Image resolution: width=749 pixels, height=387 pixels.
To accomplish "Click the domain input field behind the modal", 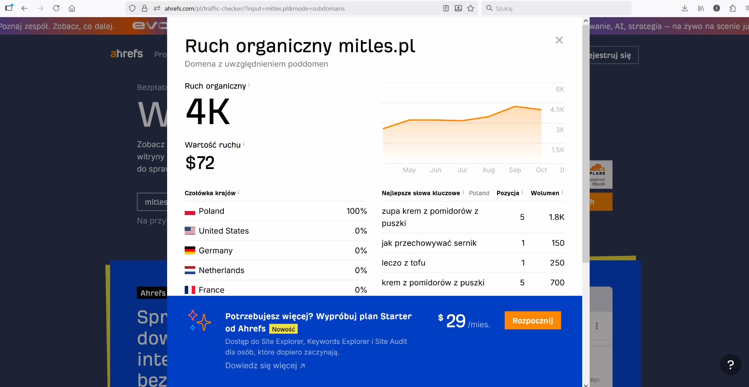I will (152, 202).
